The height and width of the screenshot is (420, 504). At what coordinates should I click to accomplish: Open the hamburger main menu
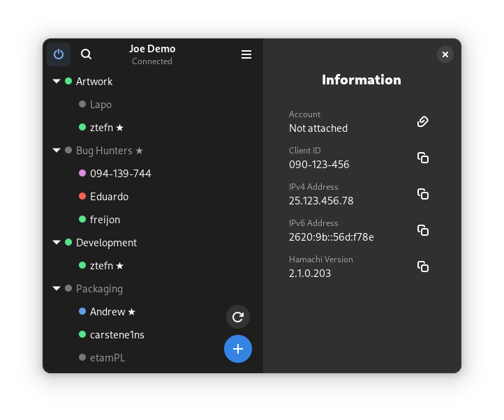(246, 54)
